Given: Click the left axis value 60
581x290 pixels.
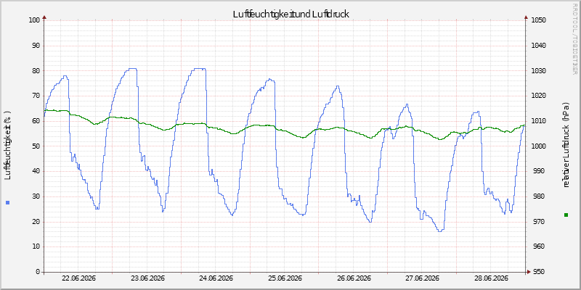Looking at the screenshot, I should click(x=36, y=121).
